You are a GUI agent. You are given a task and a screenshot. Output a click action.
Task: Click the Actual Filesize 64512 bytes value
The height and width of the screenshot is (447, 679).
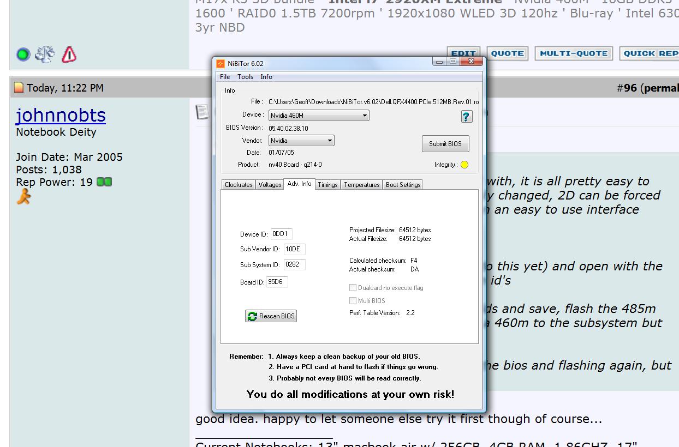(415, 239)
